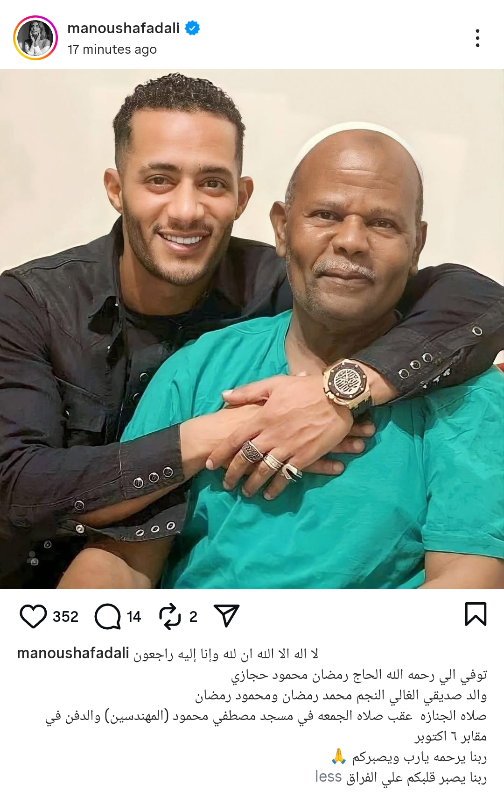Screen dimensions: 504x805
Task: Click the 17 minutes ago timestamp
Action: pos(112,50)
